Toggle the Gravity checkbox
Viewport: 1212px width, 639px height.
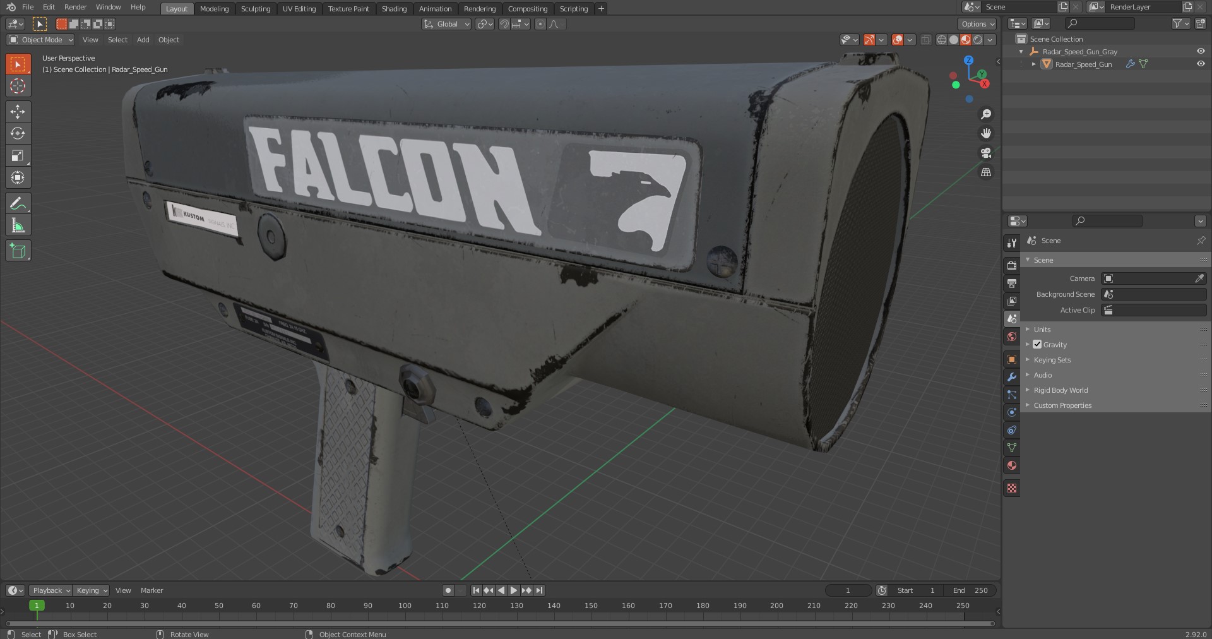pyautogui.click(x=1037, y=345)
